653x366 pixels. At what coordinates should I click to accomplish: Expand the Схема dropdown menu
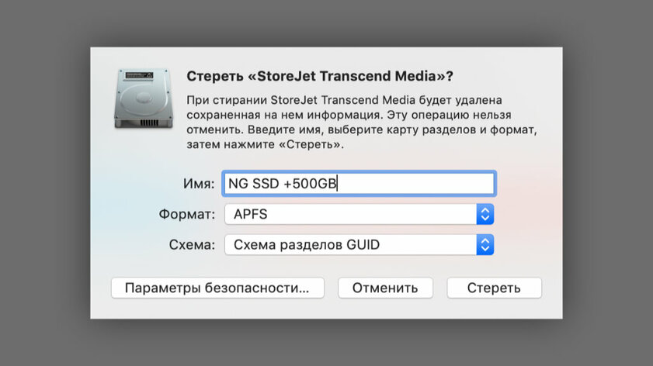coord(358,245)
